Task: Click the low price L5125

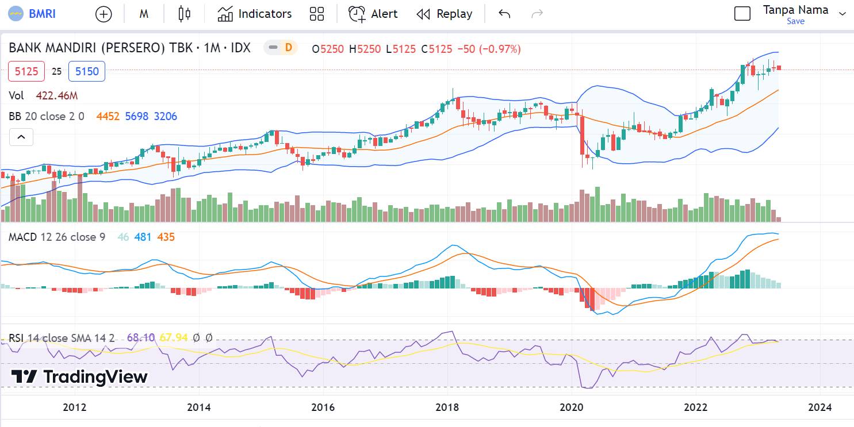Action: (x=401, y=49)
